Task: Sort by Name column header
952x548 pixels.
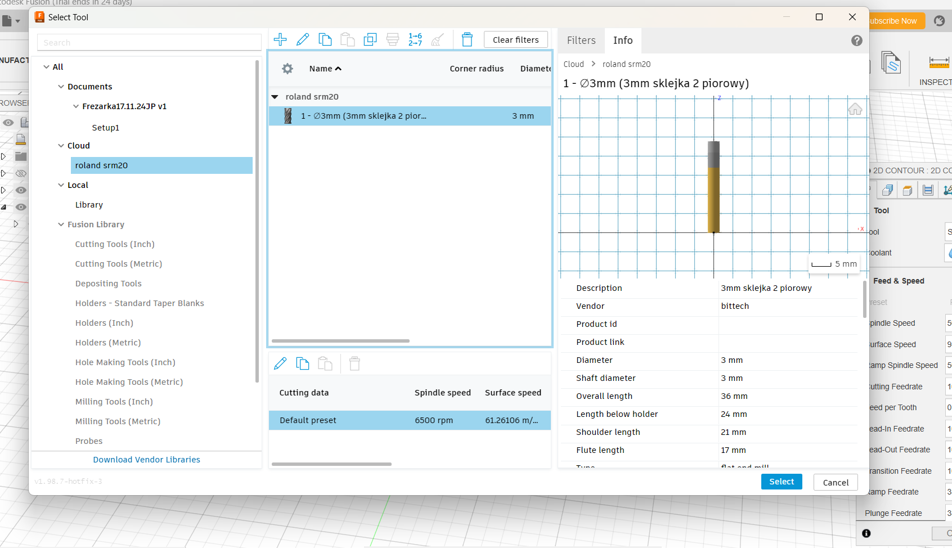Action: [x=325, y=69]
